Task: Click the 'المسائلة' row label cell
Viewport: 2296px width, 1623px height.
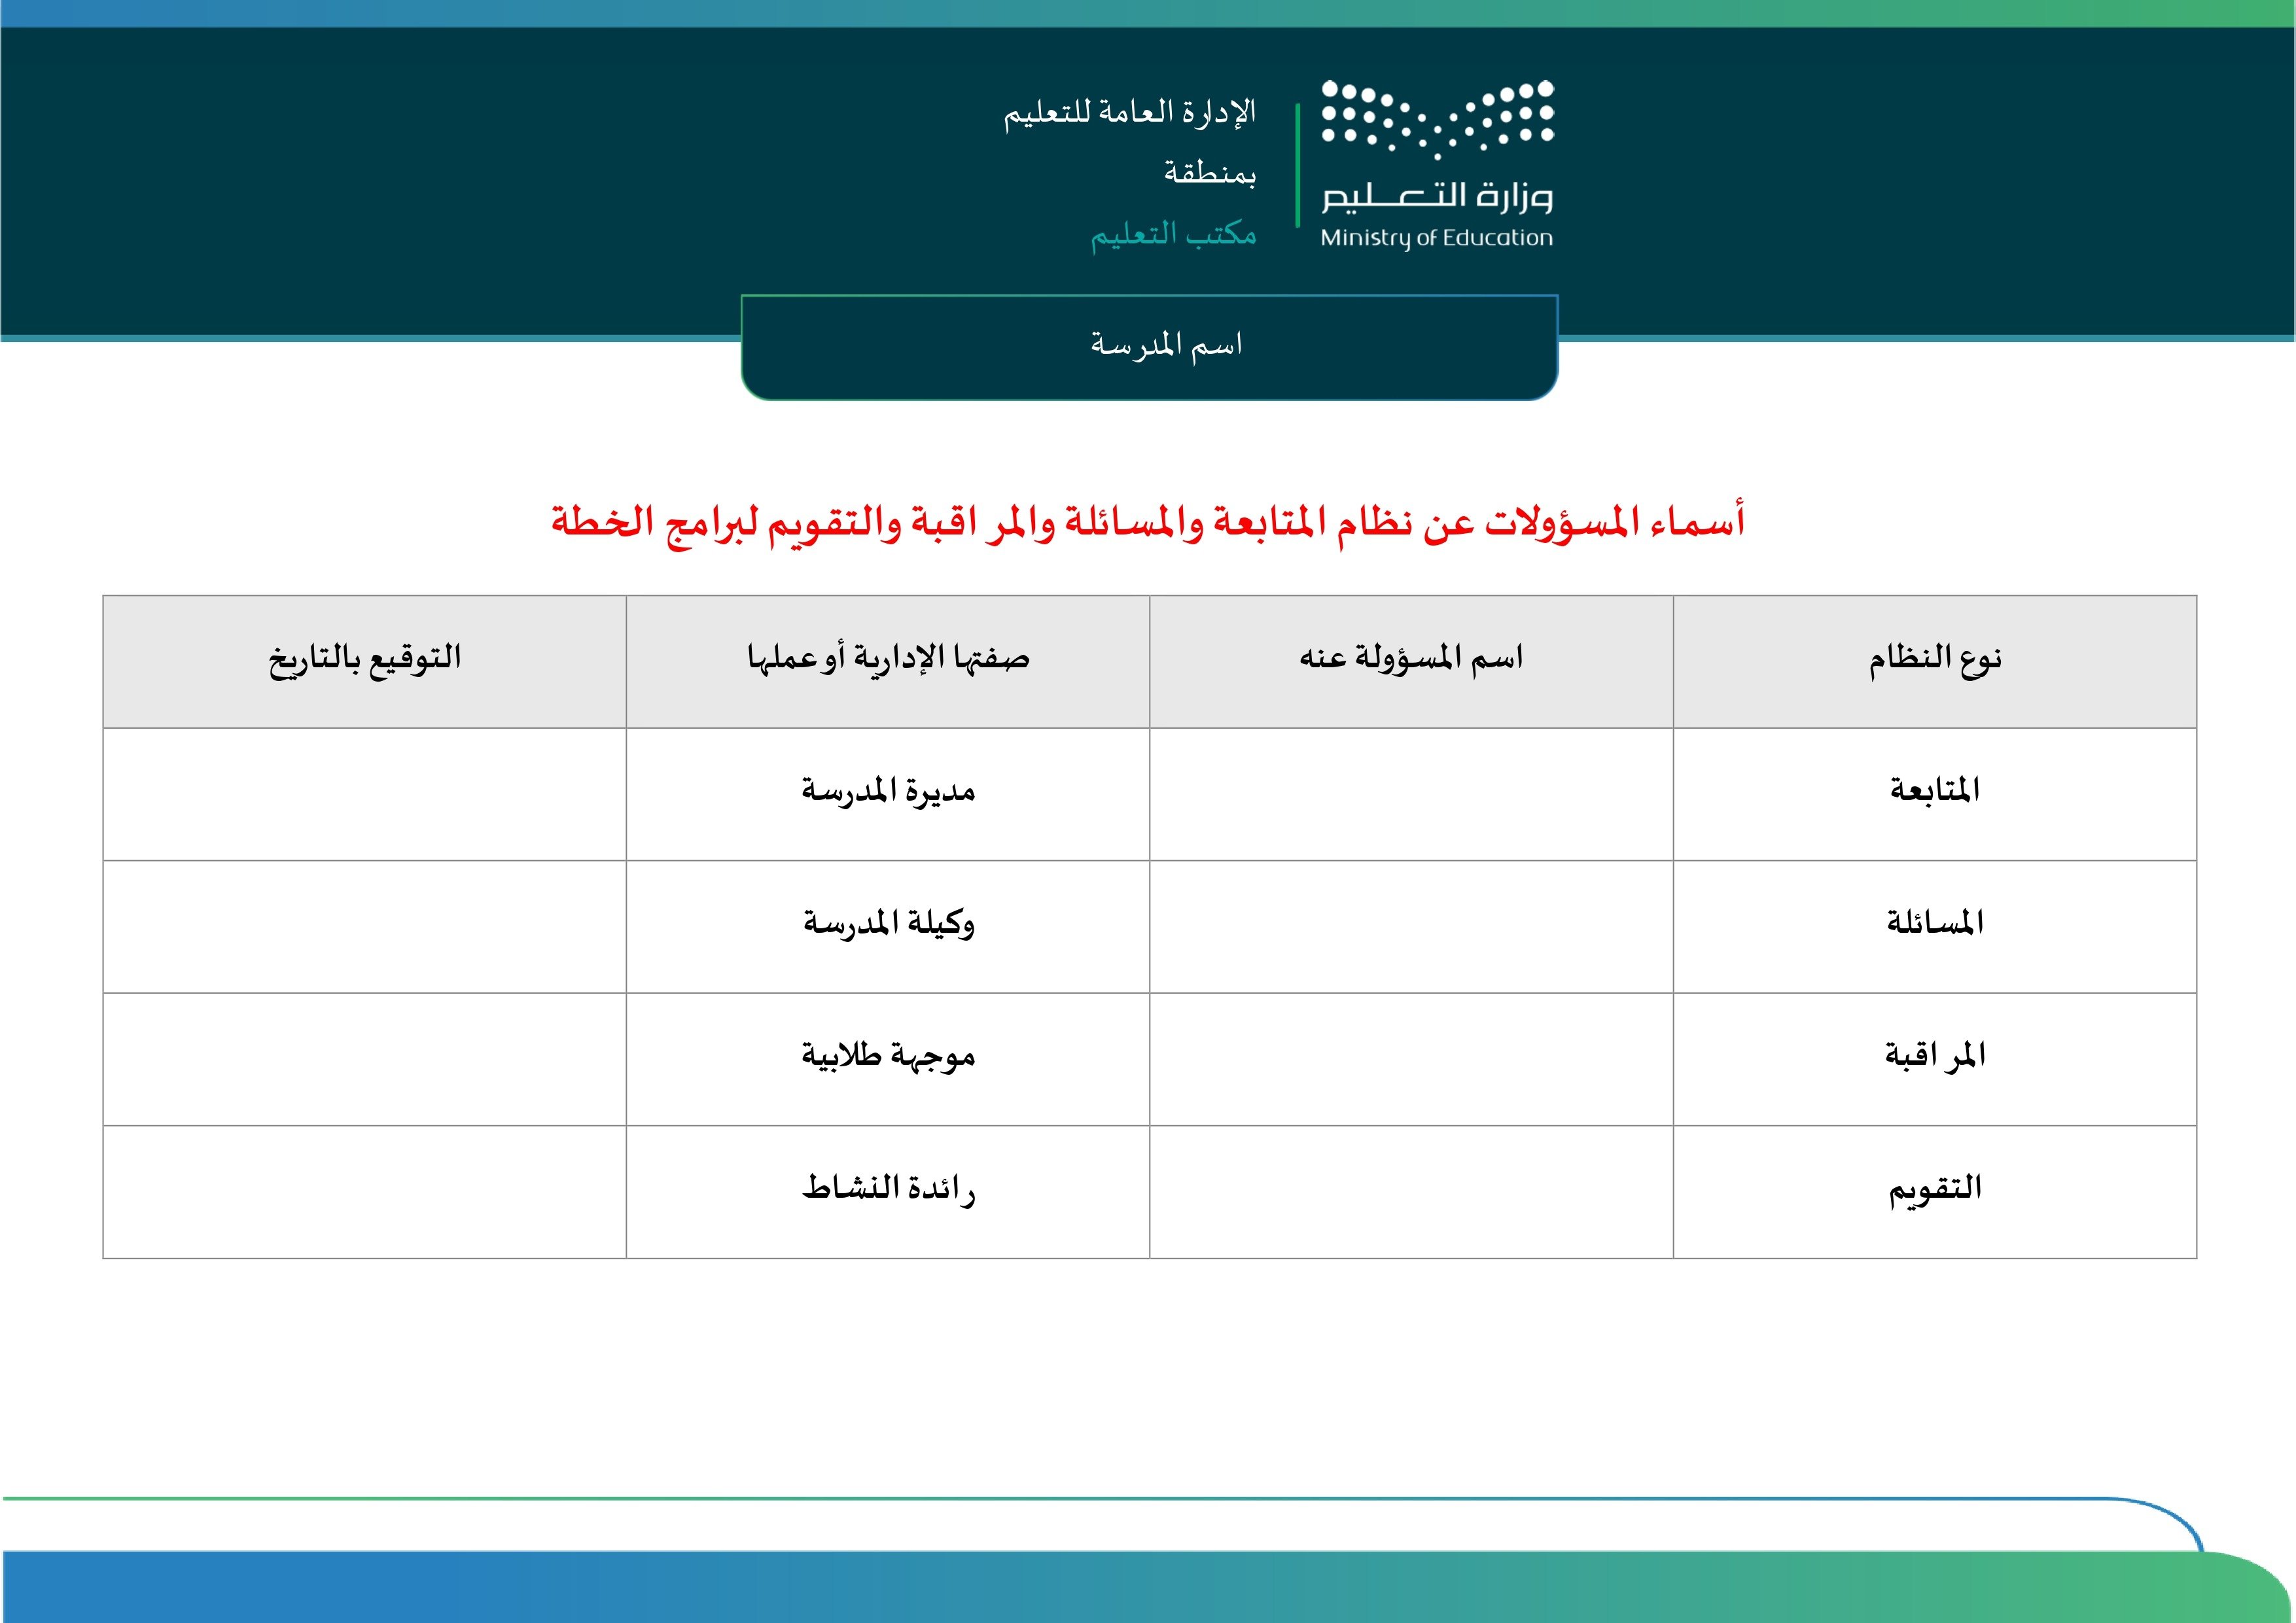Action: 1934,925
